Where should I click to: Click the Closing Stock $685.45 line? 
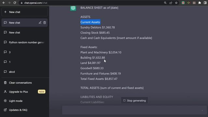(95, 32)
